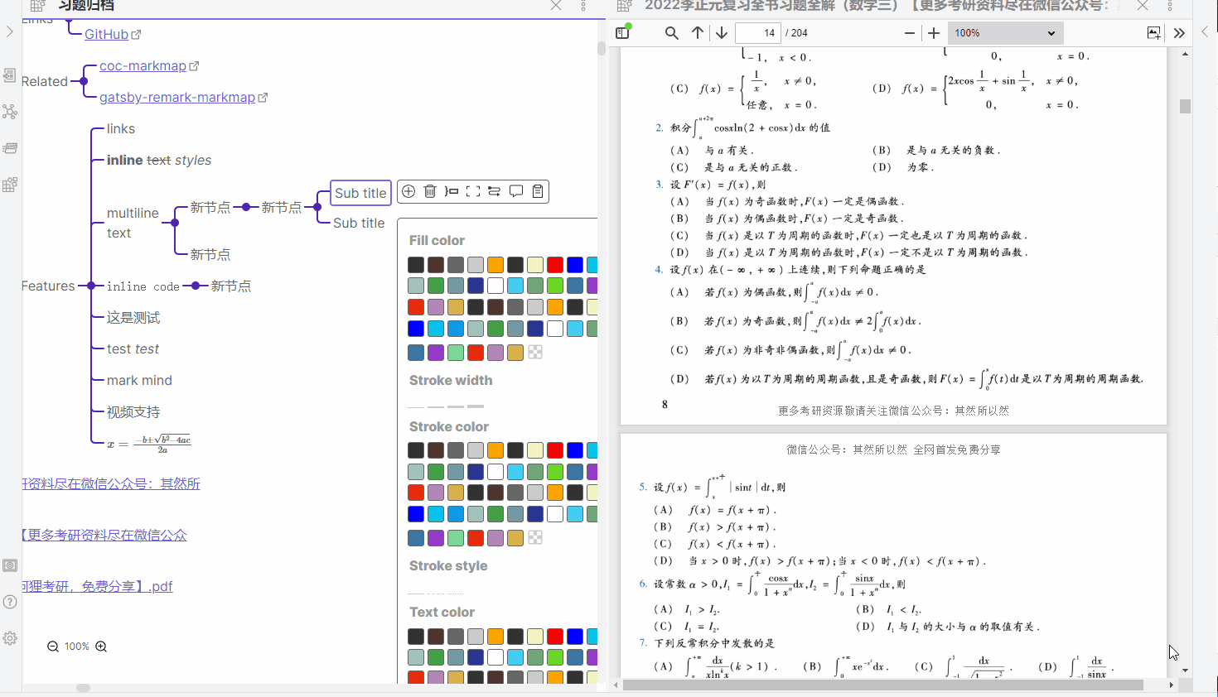Image resolution: width=1218 pixels, height=697 pixels.
Task: Select the inline text styles node
Action: click(x=159, y=160)
